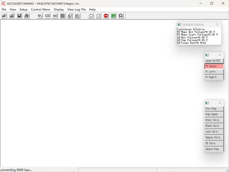Click the empty square toolbar icon

(98, 16)
